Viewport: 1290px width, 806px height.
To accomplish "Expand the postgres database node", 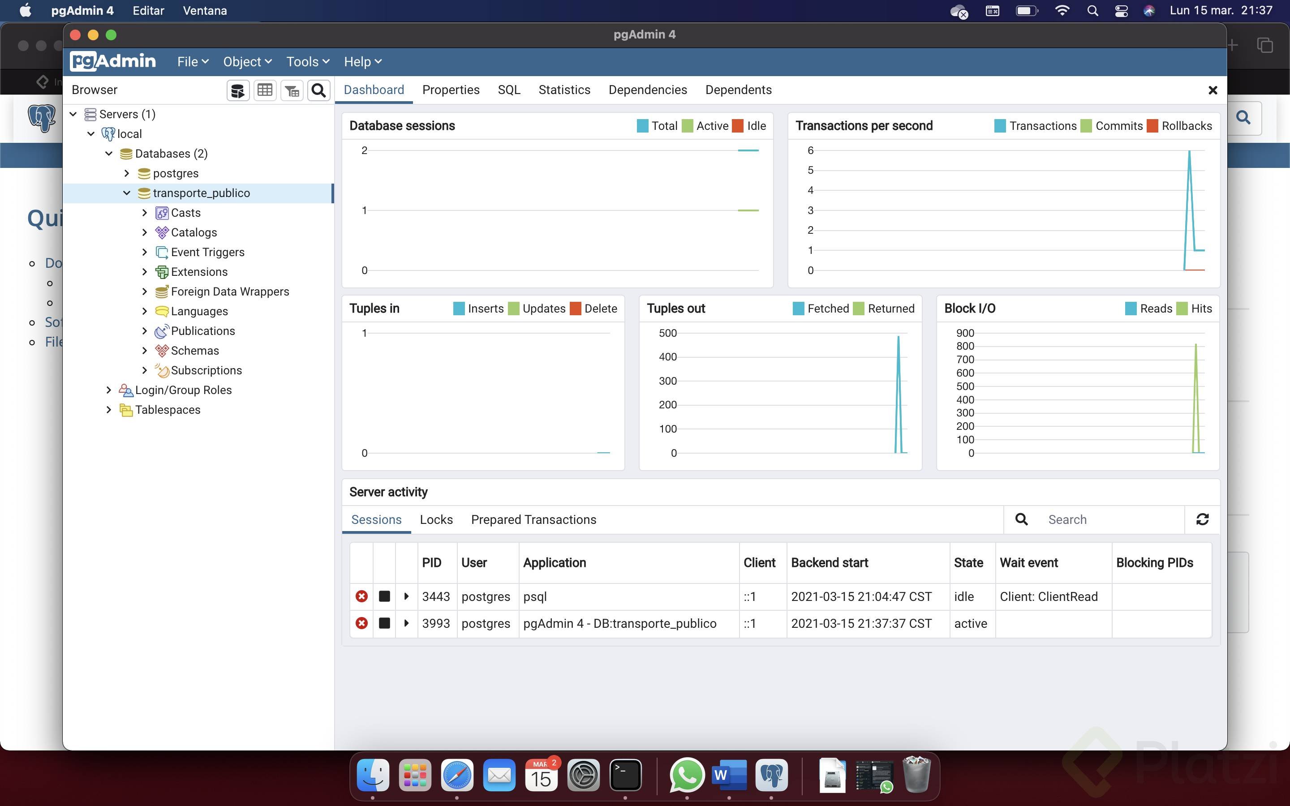I will click(127, 173).
